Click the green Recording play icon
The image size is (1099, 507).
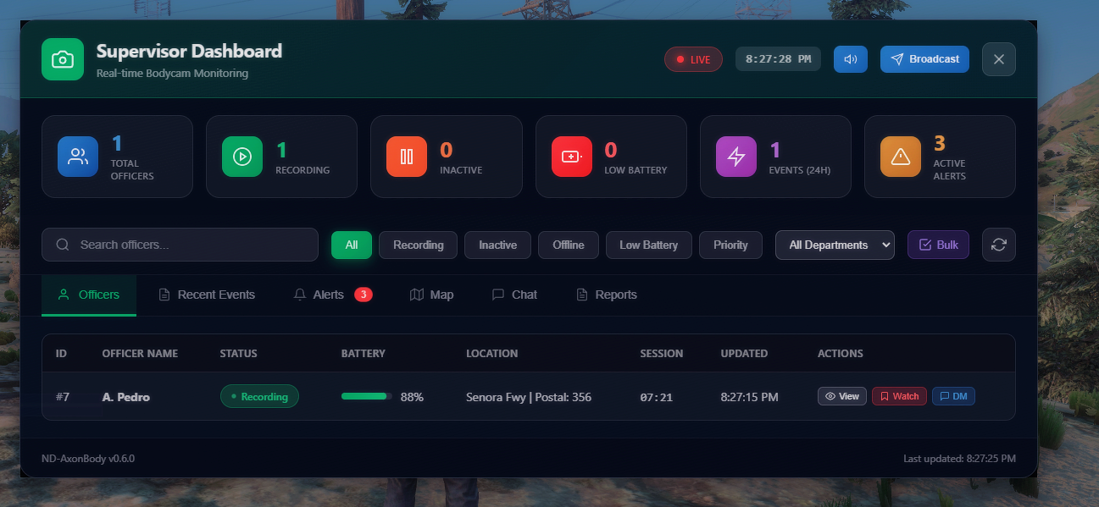tap(242, 157)
